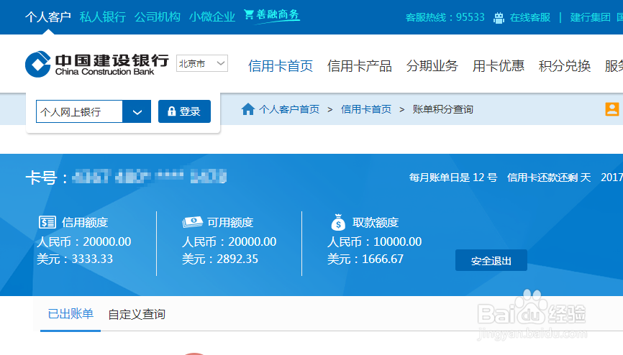The image size is (623, 355).
Task: Click the 个人客户首页 breadcrumb link
Action: [289, 109]
